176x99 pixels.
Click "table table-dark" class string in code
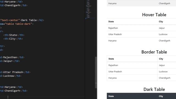click(18, 24)
